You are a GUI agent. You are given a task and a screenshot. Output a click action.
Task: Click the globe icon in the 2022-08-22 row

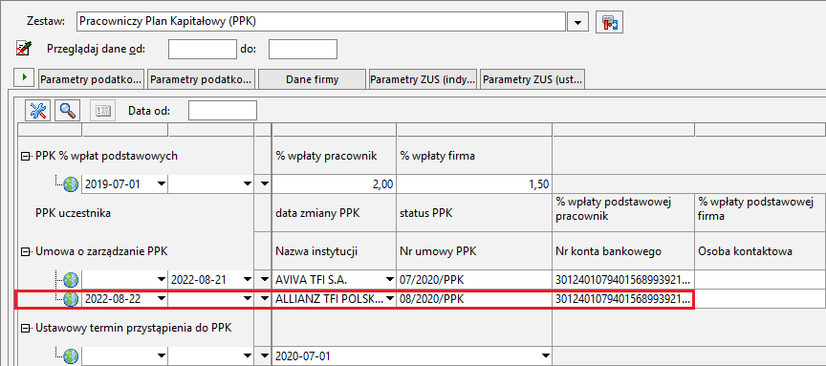[x=71, y=299]
